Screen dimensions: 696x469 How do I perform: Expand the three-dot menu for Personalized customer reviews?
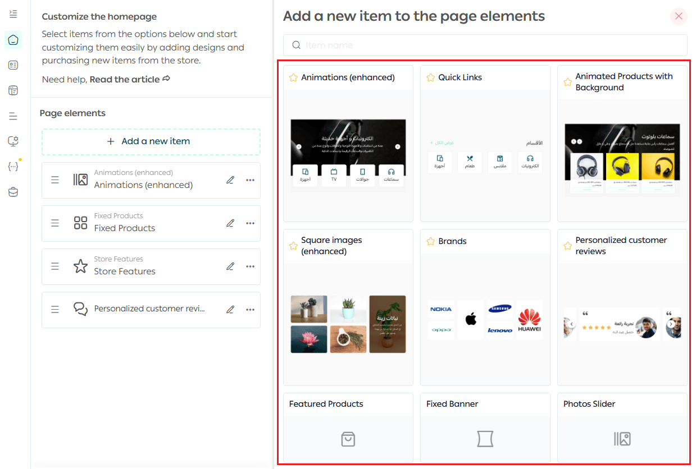[250, 310]
